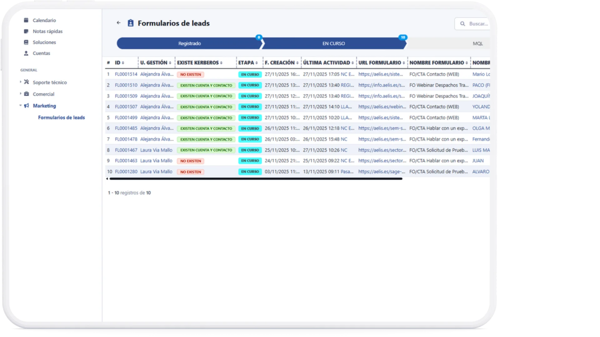Select the Registrado stage tab
Viewport: 600px width, 337px height.
[x=189, y=43]
